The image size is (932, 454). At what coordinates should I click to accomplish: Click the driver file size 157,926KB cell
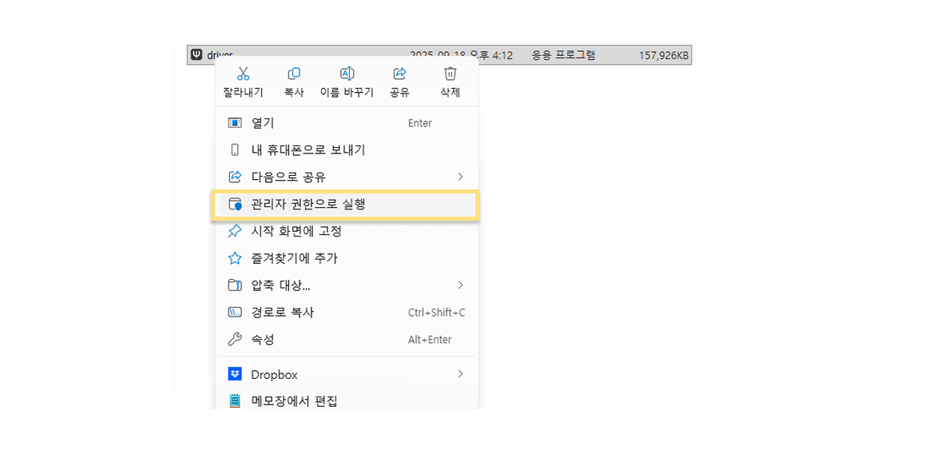coord(663,55)
